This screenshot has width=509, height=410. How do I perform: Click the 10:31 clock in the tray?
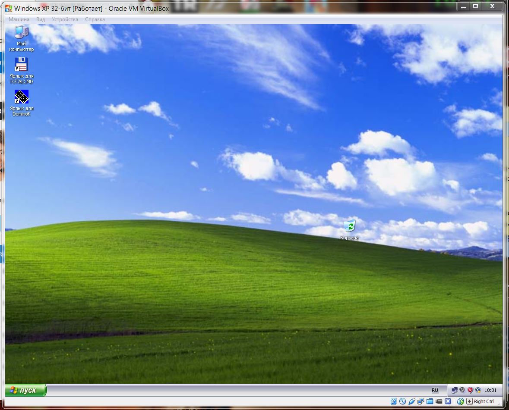(x=490, y=390)
